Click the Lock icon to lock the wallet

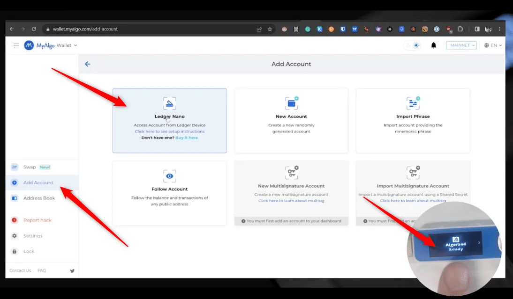pos(14,251)
